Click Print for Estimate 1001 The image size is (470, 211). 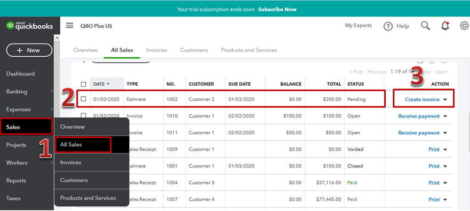pyautogui.click(x=434, y=166)
